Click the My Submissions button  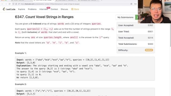pos(125,17)
